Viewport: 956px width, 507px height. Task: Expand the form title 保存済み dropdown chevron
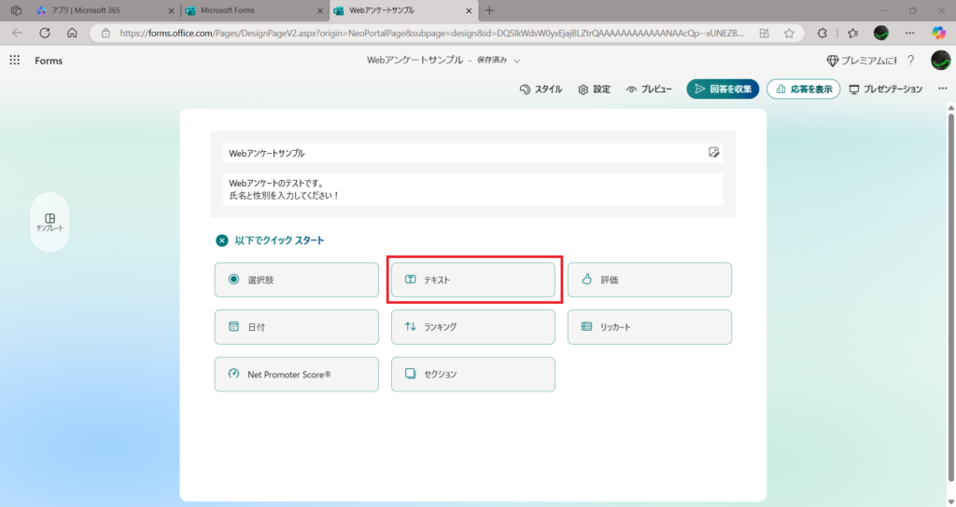[517, 61]
